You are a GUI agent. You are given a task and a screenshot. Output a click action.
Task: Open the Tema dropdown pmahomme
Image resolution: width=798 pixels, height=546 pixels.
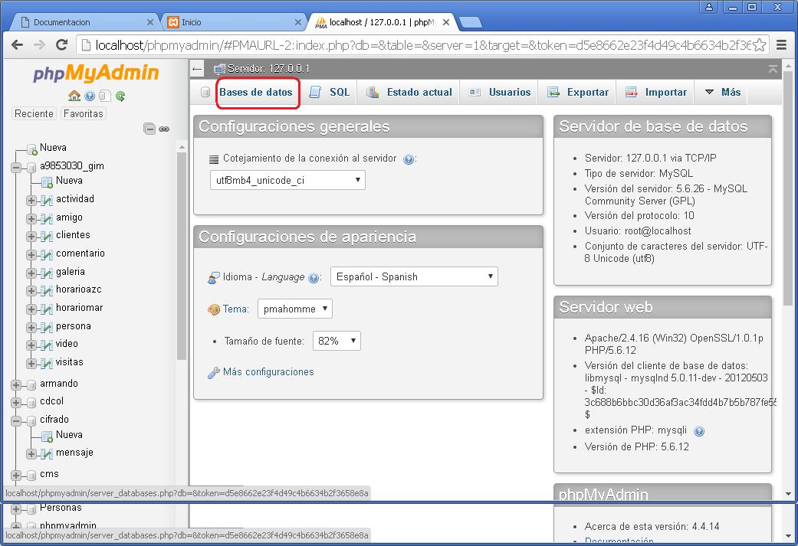pyautogui.click(x=294, y=309)
